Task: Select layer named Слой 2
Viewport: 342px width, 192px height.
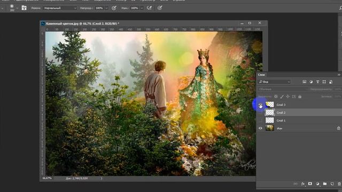Action: click(x=281, y=113)
